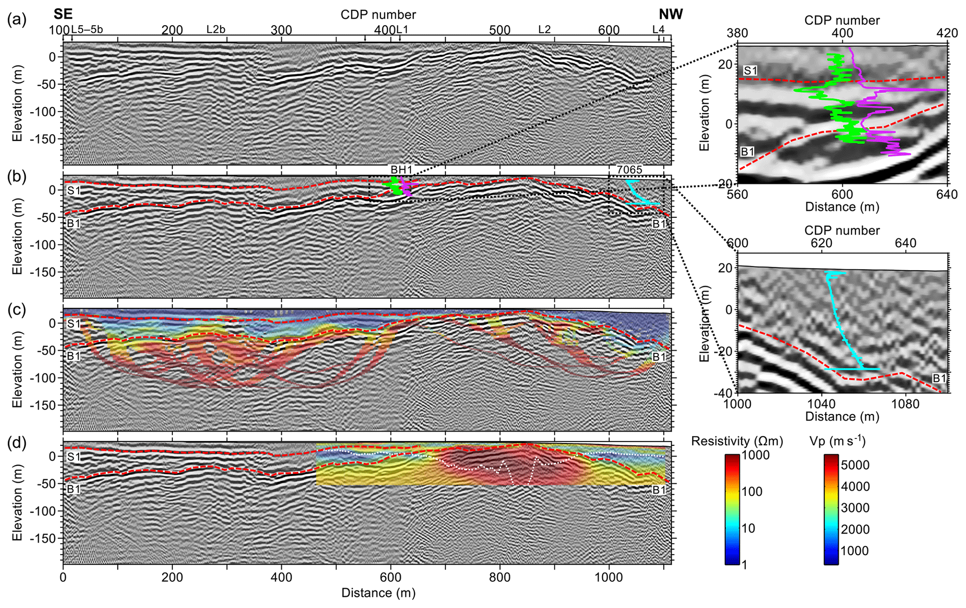Image resolution: width=966 pixels, height=608 pixels.
Task: Click the S1 label in panel d
Action: tap(74, 456)
